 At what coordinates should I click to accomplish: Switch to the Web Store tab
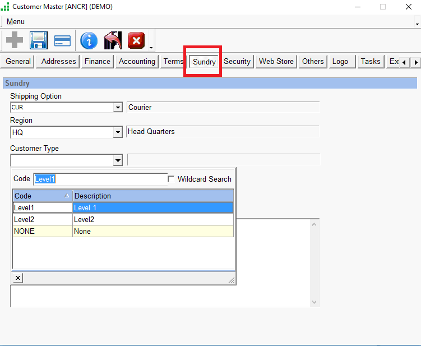(x=276, y=62)
